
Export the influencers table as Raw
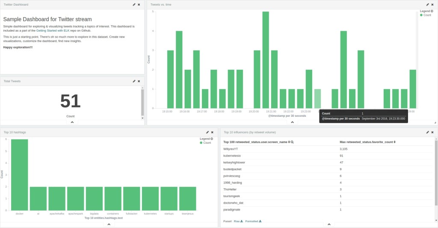(238, 221)
